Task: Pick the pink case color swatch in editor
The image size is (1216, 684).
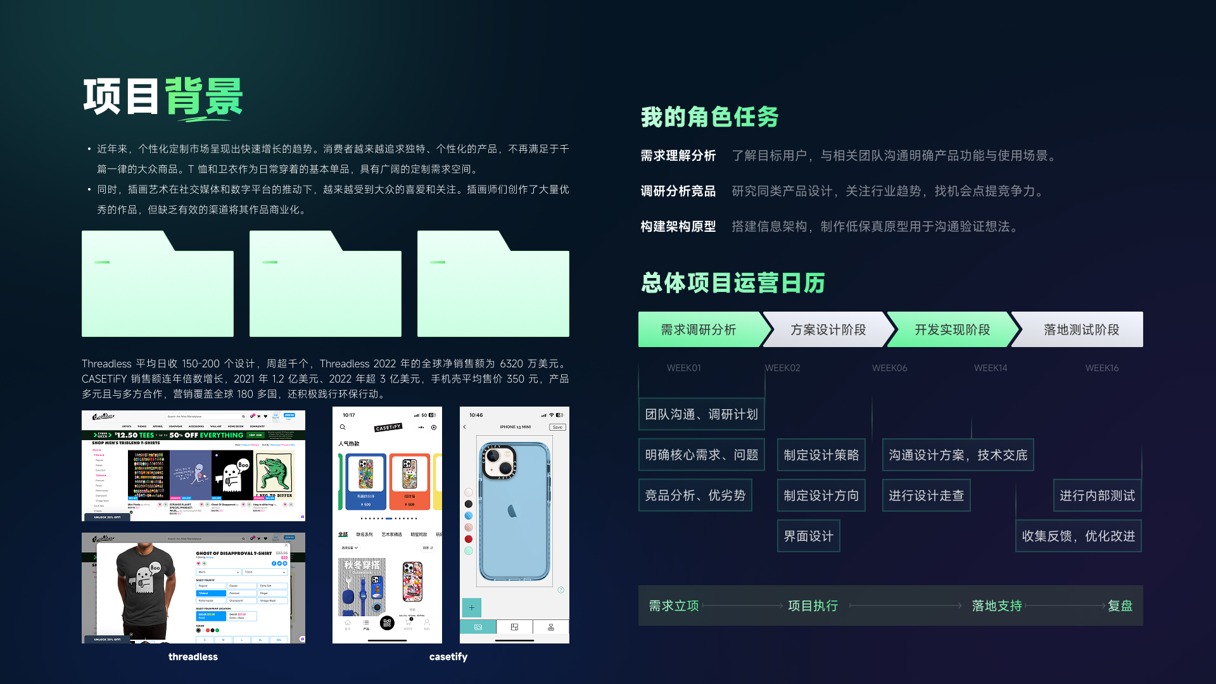Action: point(469,528)
